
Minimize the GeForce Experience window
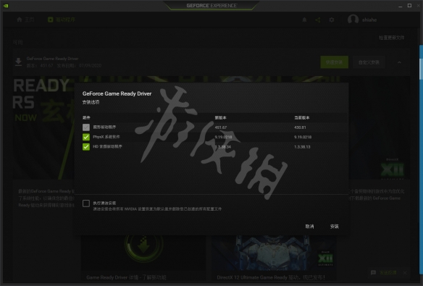401,6
